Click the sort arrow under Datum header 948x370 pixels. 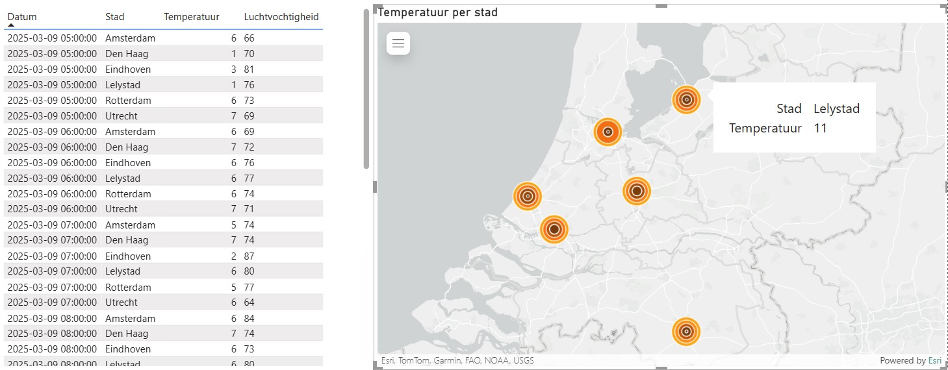pyautogui.click(x=11, y=25)
